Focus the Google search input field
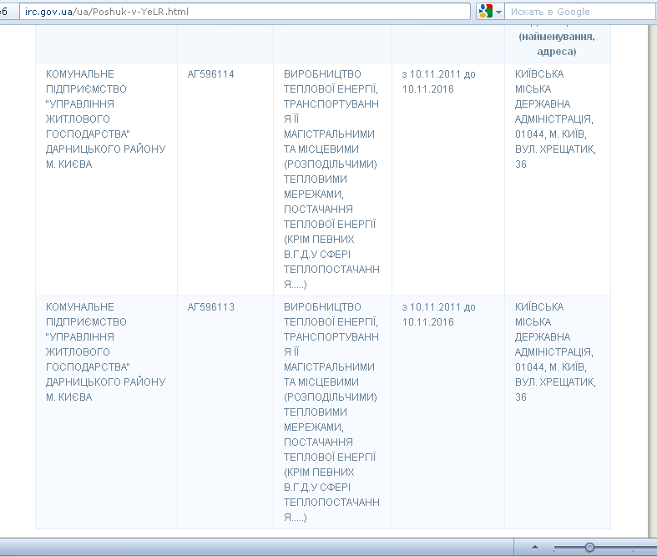The image size is (657, 556). tap(580, 12)
